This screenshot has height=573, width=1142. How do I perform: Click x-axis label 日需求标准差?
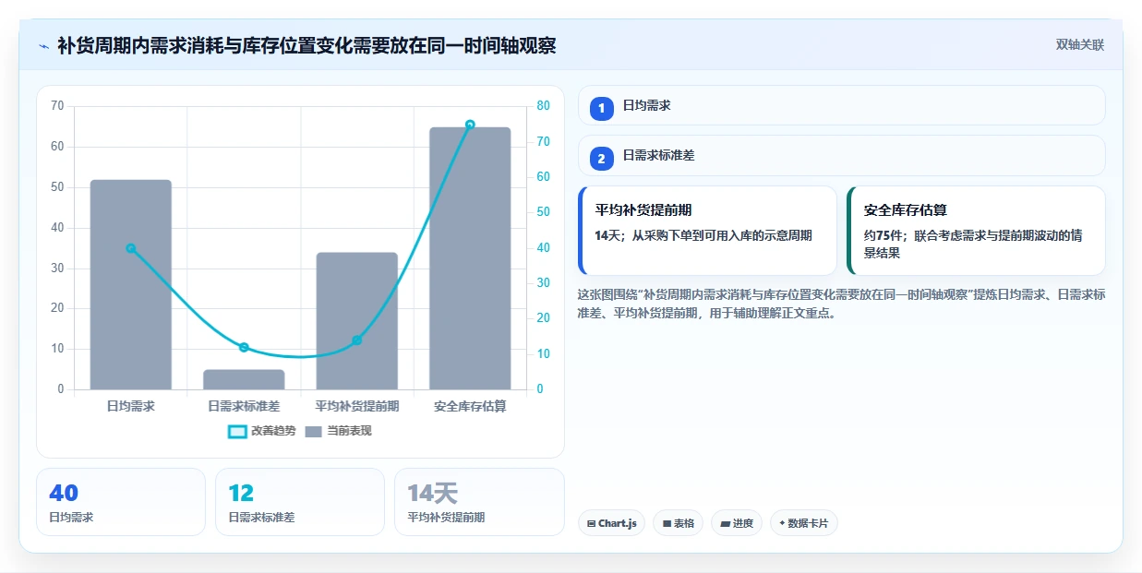pos(244,406)
